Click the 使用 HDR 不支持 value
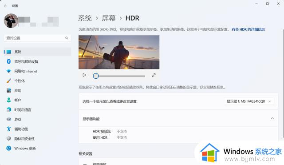 coord(122,137)
